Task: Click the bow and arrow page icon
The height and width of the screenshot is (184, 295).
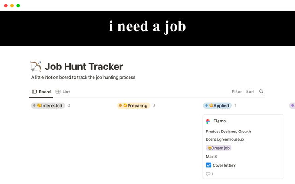Action: coord(35,67)
